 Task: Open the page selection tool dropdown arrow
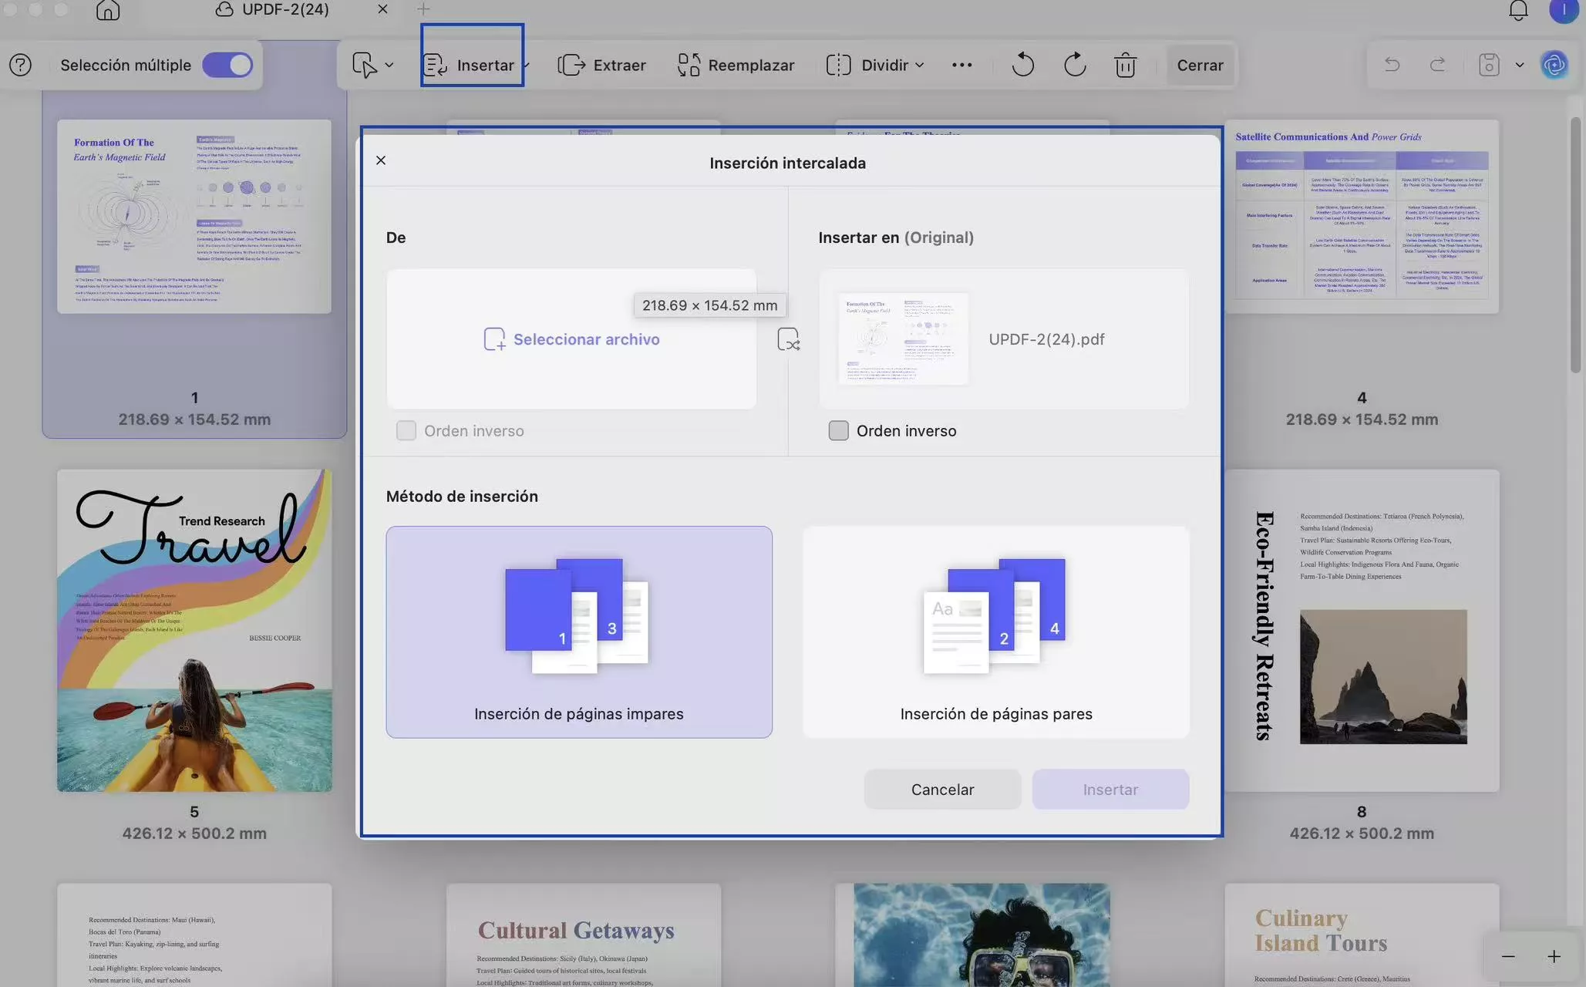pyautogui.click(x=389, y=66)
